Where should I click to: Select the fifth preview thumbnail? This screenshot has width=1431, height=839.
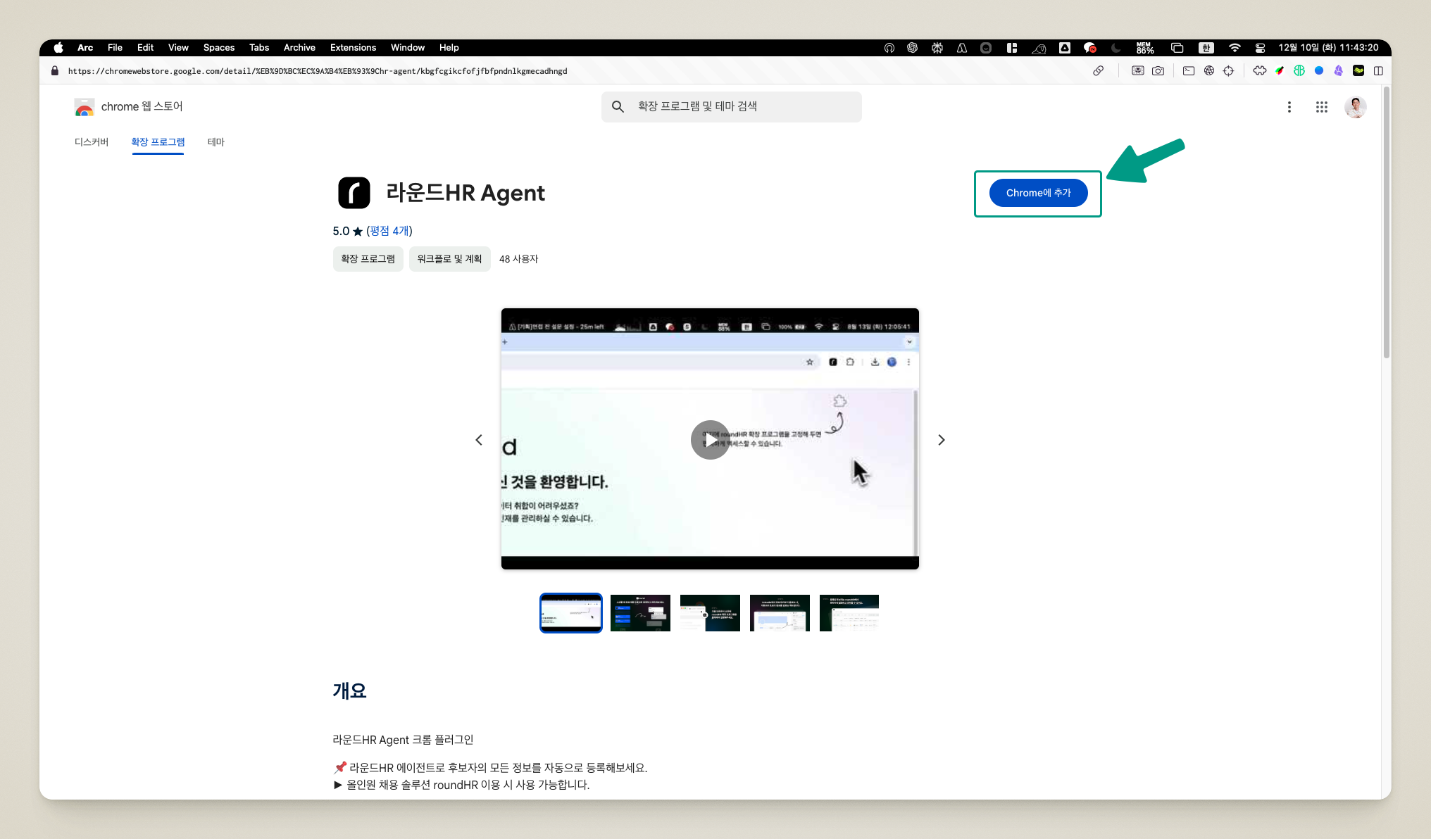[x=849, y=612]
